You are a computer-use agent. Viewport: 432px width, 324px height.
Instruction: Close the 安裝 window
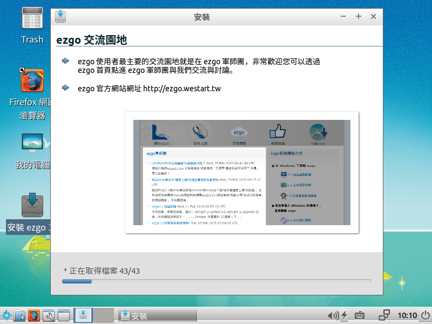pyautogui.click(x=373, y=17)
